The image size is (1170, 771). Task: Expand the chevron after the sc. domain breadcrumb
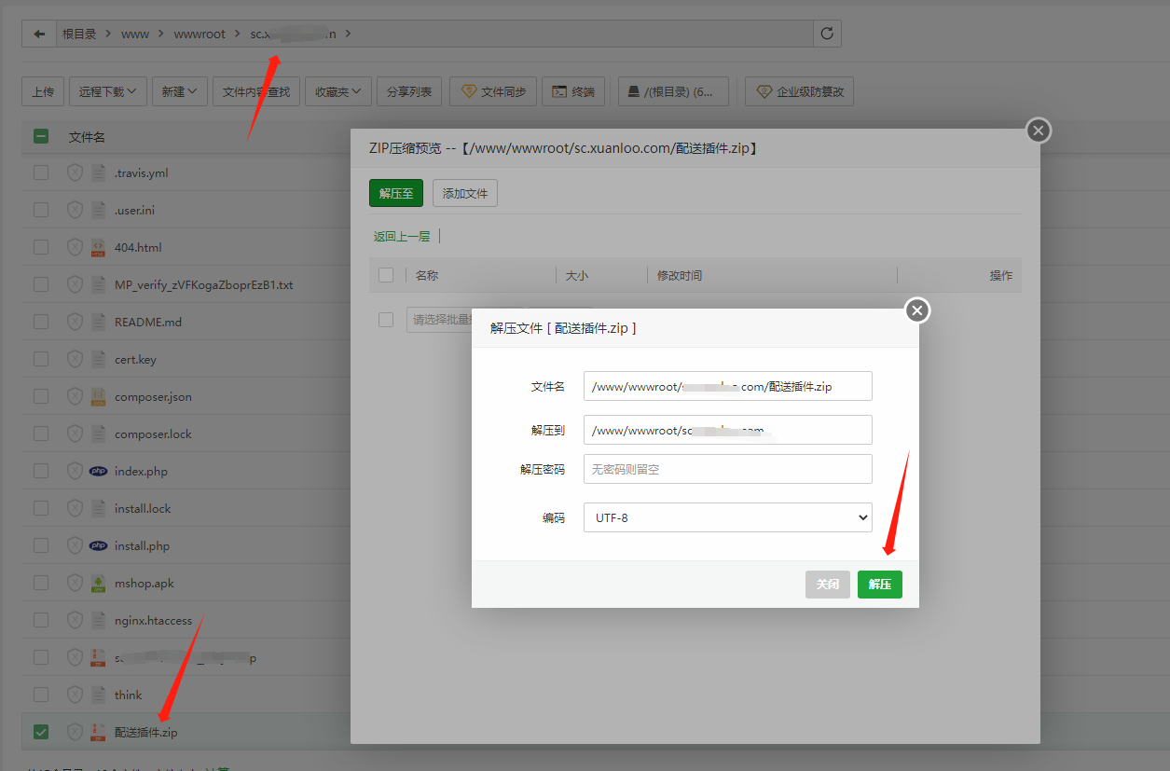[349, 34]
